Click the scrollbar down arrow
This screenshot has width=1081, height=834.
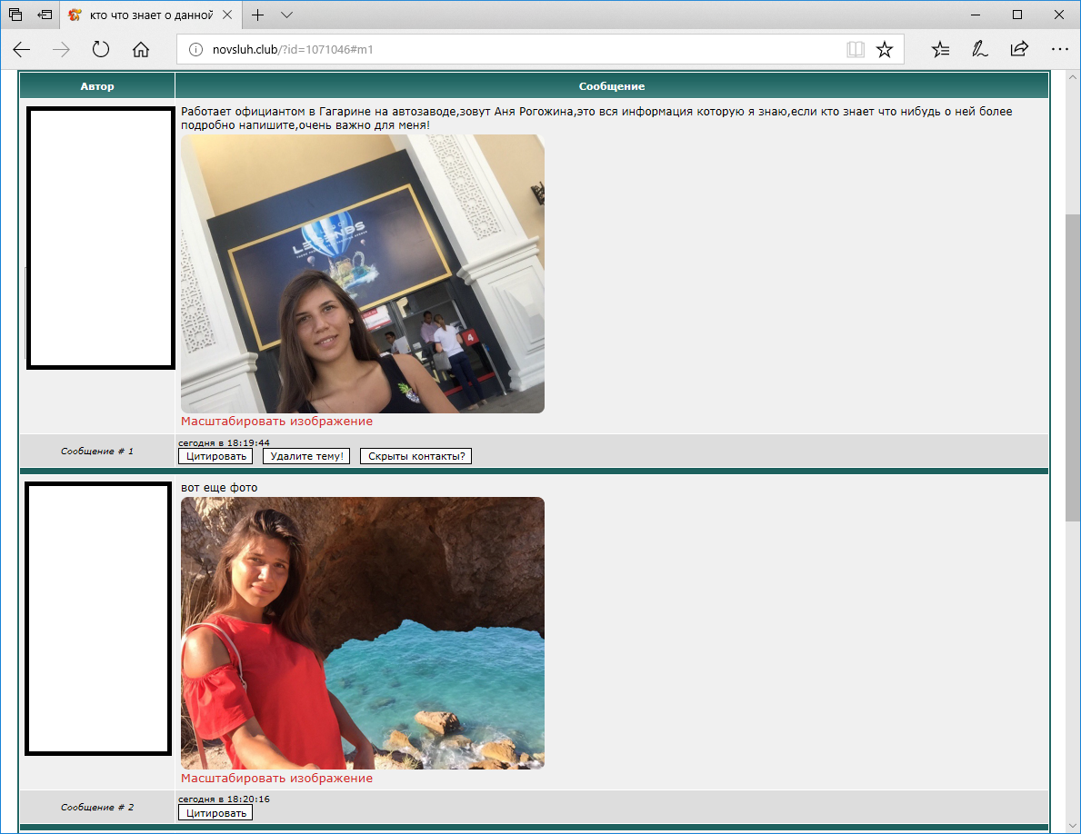(1072, 825)
